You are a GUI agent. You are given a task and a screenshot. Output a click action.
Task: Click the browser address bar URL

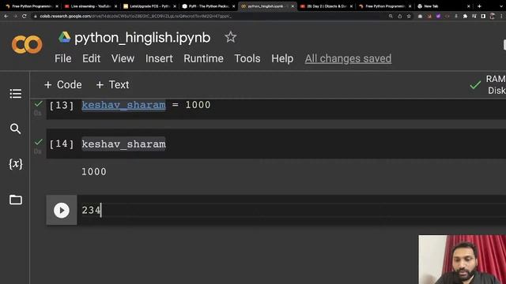coord(135,16)
